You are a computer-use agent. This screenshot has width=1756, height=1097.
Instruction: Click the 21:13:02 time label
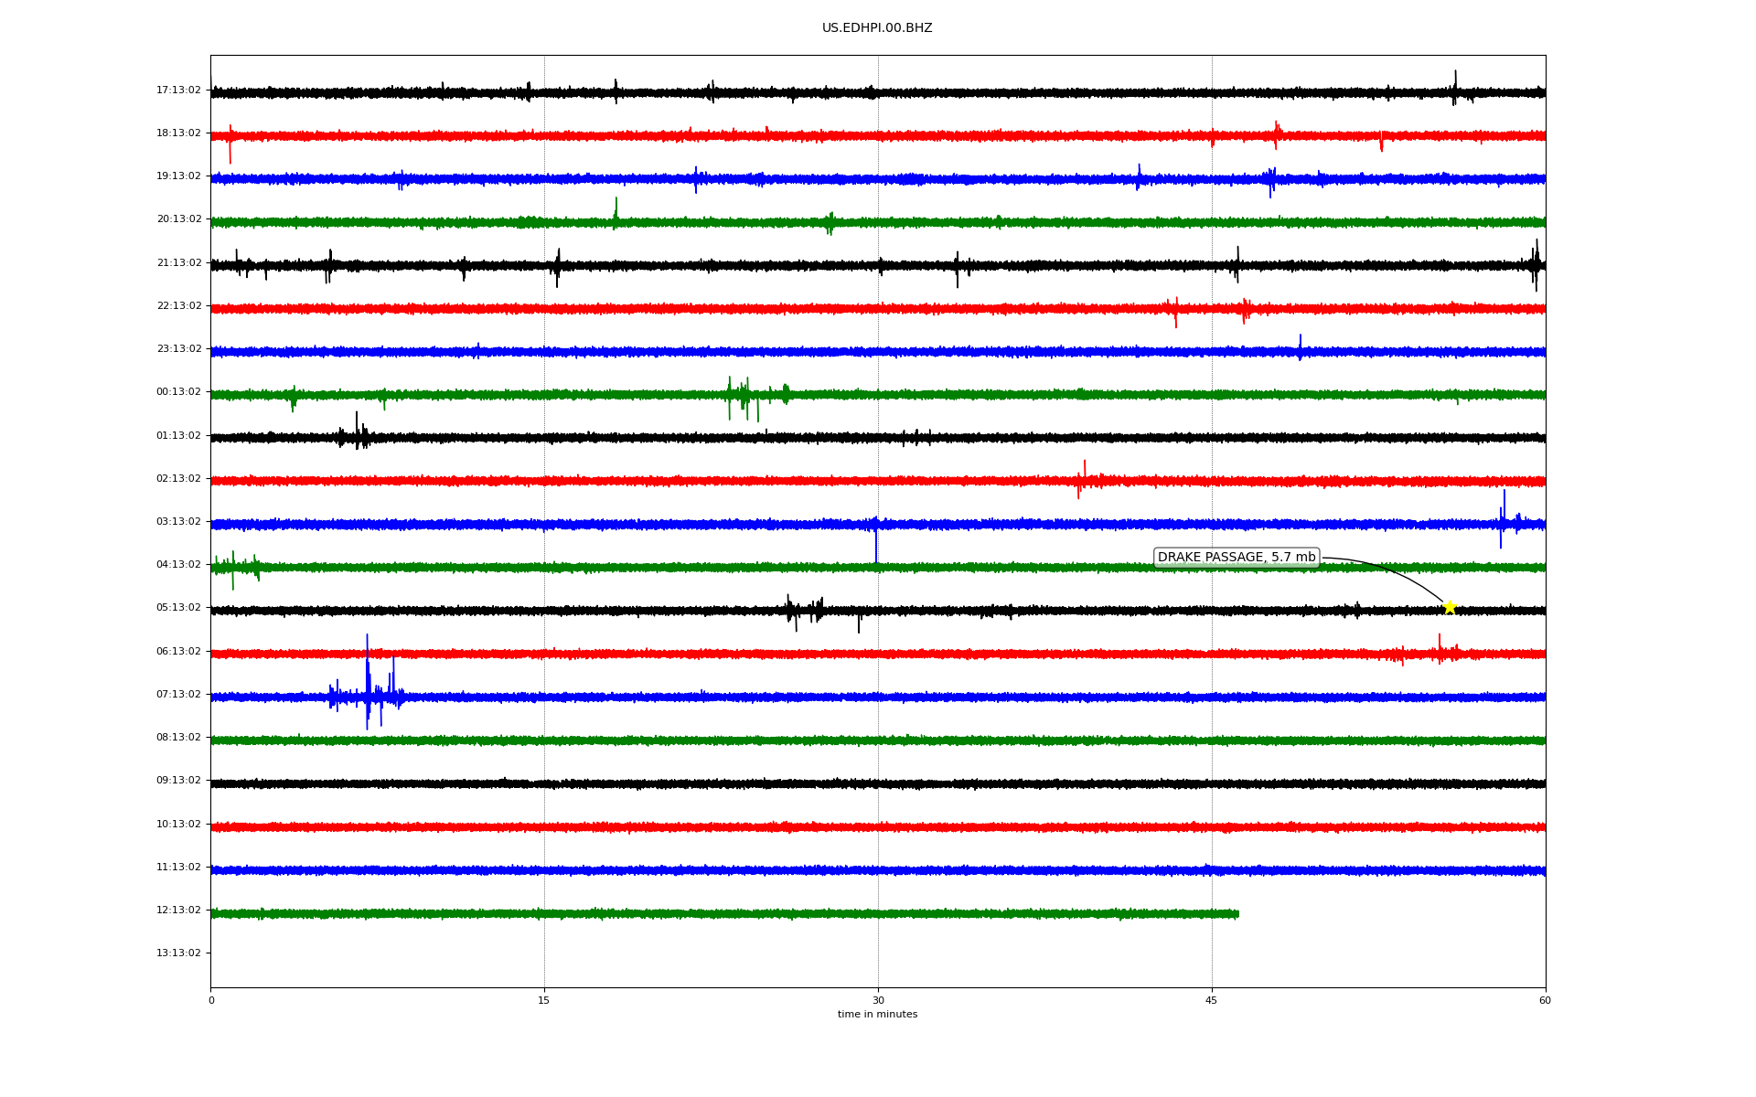(x=178, y=263)
